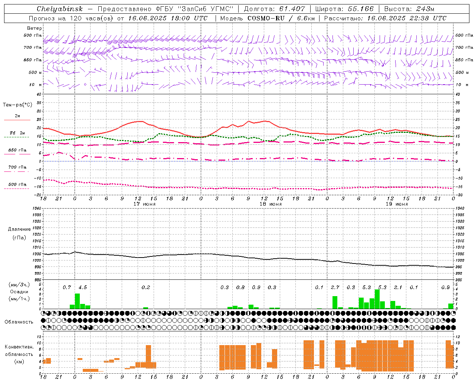Click the 0.7 precipitation total value
Image resolution: width=475 pixels, height=380 pixels.
(67, 287)
